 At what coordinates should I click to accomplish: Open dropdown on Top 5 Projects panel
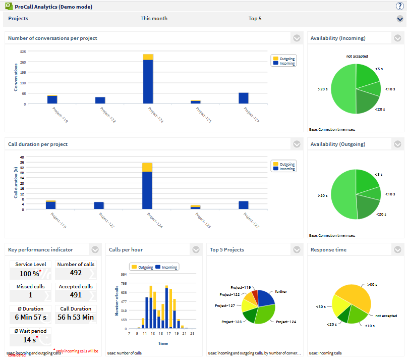click(297, 249)
